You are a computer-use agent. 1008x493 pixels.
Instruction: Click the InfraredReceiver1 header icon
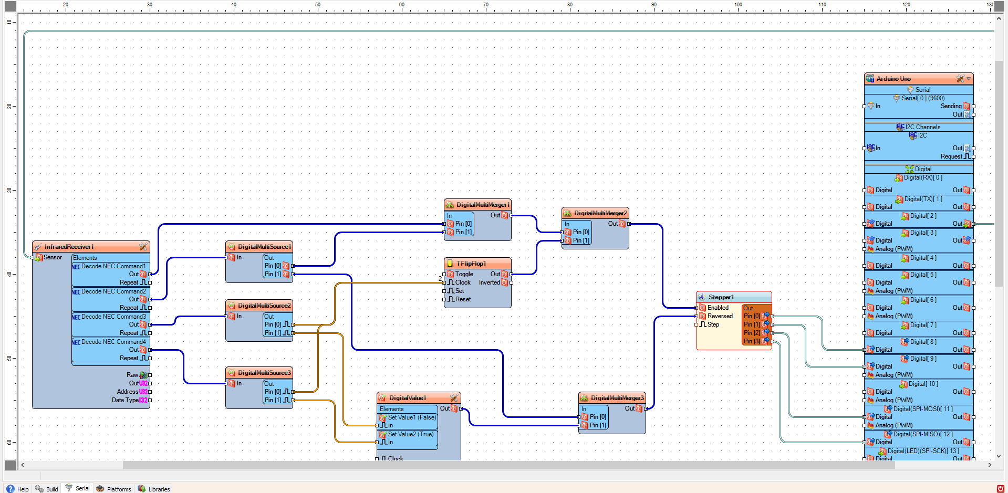coord(38,247)
